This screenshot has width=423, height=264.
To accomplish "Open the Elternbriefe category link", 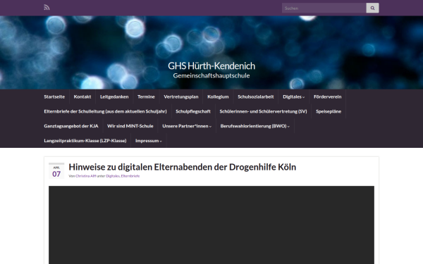I will pyautogui.click(x=130, y=176).
